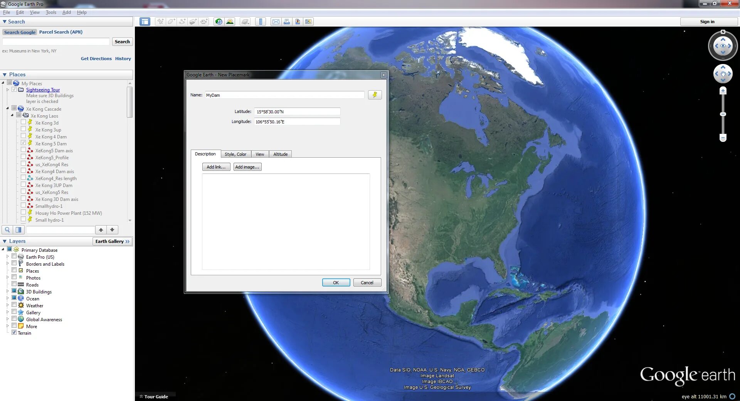Image resolution: width=740 pixels, height=401 pixels.
Task: Select the Ruler tool
Action: click(261, 22)
